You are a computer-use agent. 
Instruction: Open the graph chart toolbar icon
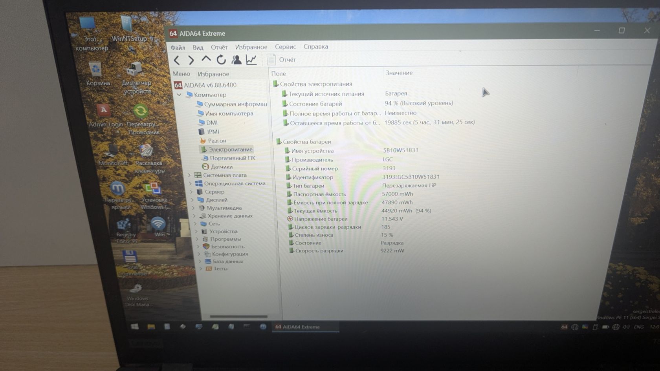251,60
